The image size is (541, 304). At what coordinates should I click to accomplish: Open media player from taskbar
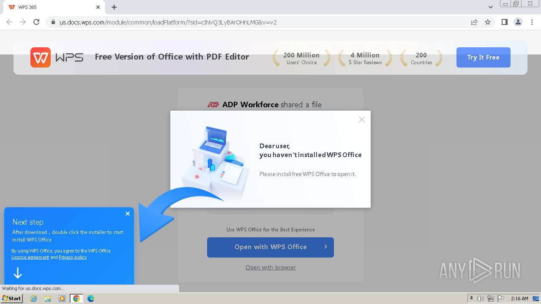[62, 299]
